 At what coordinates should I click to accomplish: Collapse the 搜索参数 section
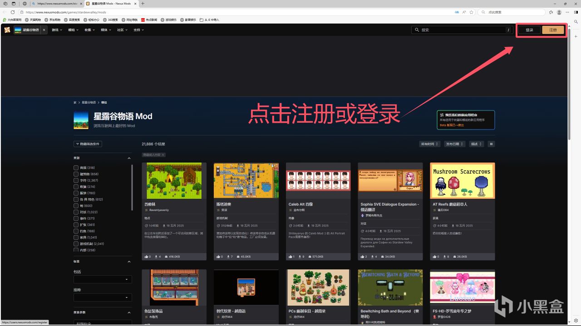129,312
